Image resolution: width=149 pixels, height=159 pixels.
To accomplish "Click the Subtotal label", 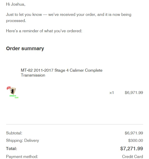I will click(x=14, y=133).
